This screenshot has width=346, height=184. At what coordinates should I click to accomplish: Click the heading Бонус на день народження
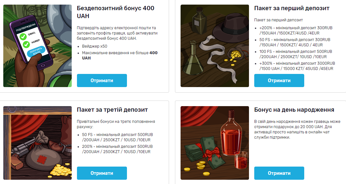pyautogui.click(x=294, y=110)
